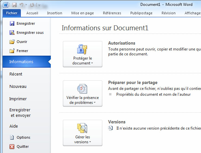Click the Redo icon in quick access toolbar
Viewport: 201px width, 153px height.
(x=32, y=5)
